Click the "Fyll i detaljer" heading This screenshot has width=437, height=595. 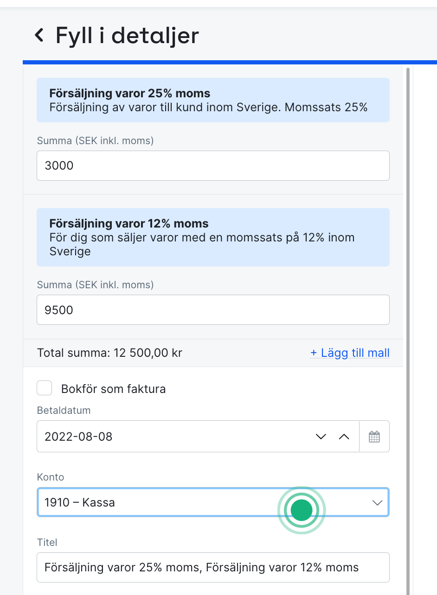127,36
